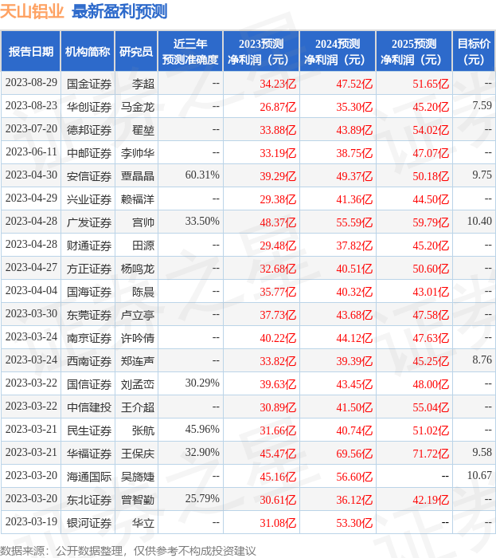Click the 33.50% accuracy value
Image resolution: width=496 pixels, height=558 pixels.
click(x=202, y=221)
